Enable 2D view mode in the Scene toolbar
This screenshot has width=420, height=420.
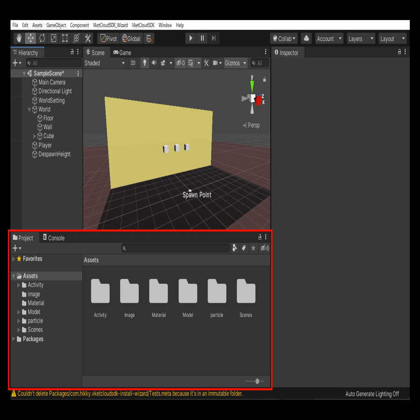pos(133,63)
